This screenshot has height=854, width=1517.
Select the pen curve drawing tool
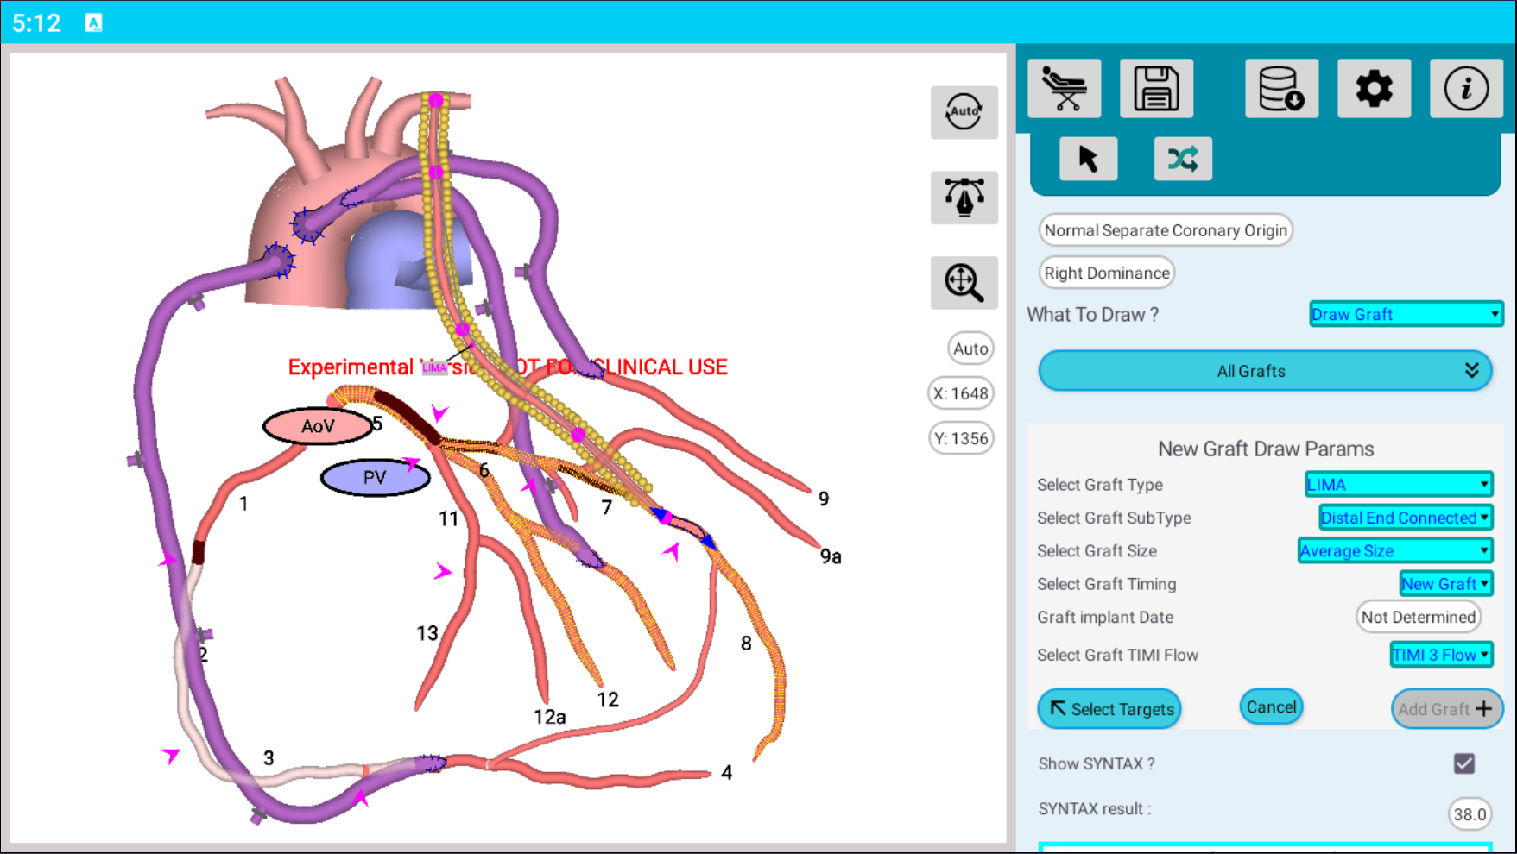click(x=964, y=198)
